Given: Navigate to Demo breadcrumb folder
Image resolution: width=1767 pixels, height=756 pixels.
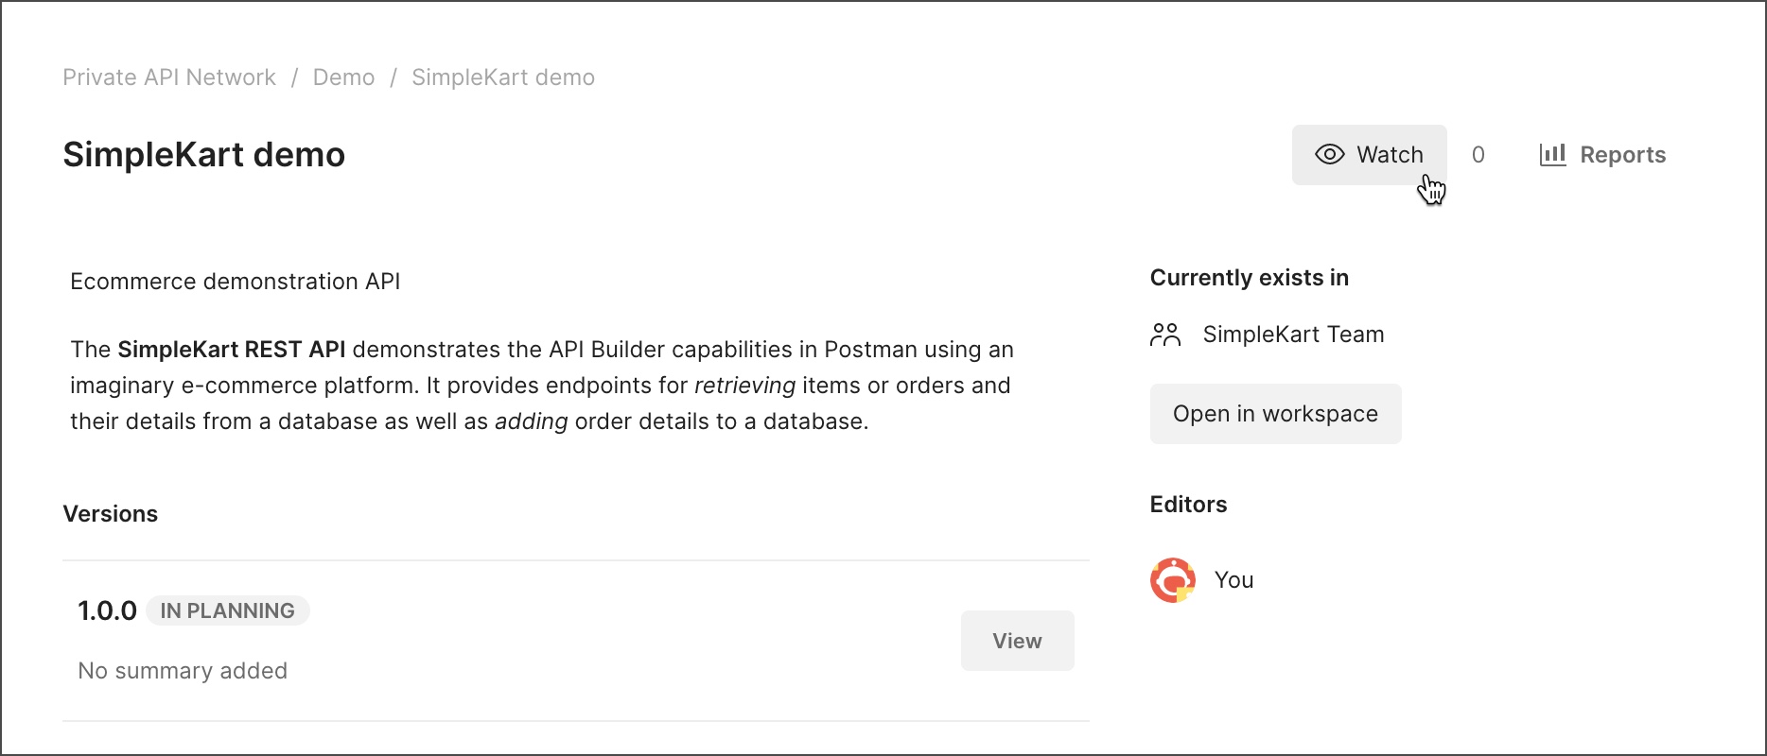Looking at the screenshot, I should [x=343, y=77].
